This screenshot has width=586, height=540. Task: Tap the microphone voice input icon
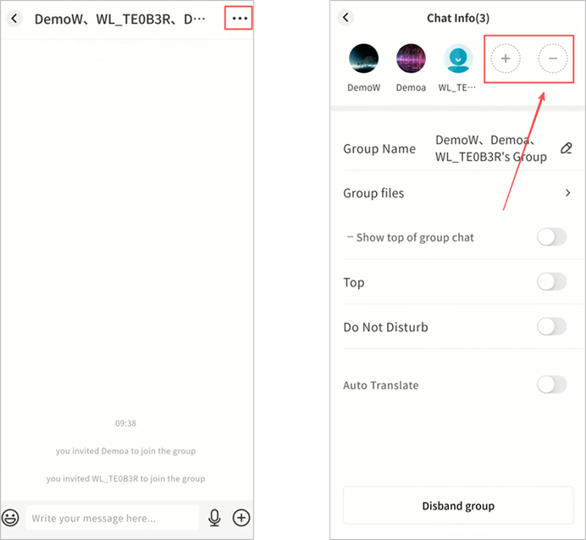pos(214,517)
